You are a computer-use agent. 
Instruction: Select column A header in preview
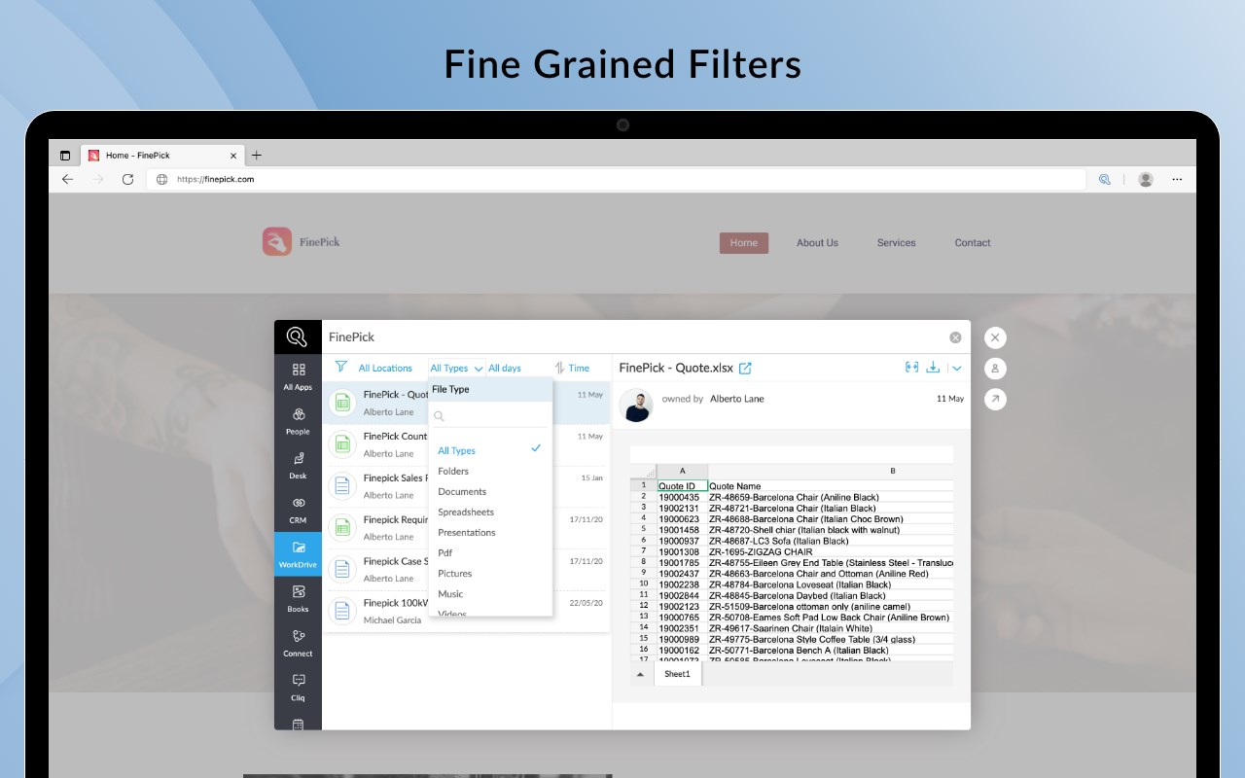(682, 471)
